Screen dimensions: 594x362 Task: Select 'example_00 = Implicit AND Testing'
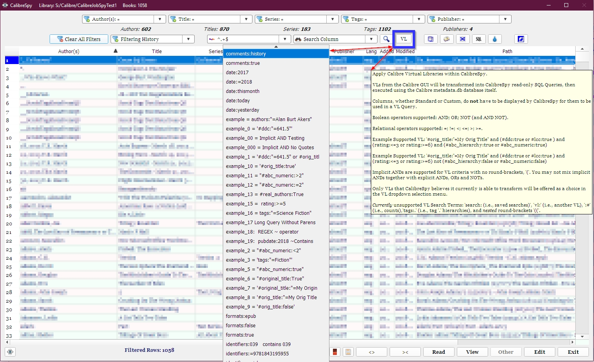tap(276, 138)
